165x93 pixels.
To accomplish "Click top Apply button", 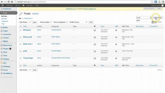I will tap(35, 22).
